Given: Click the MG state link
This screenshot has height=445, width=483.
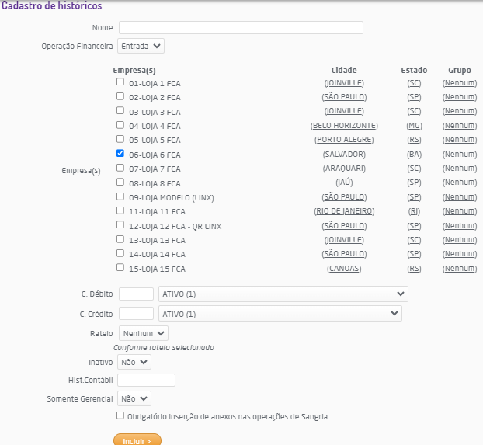Looking at the screenshot, I should 414,126.
